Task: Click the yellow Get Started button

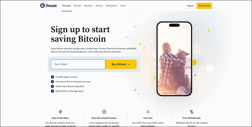Action: coord(204,6)
